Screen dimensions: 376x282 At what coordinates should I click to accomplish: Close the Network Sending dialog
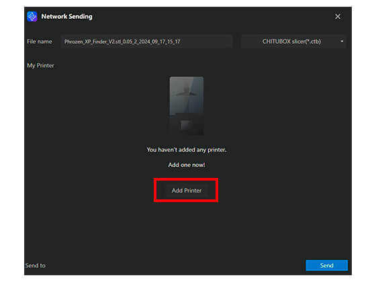coord(338,17)
